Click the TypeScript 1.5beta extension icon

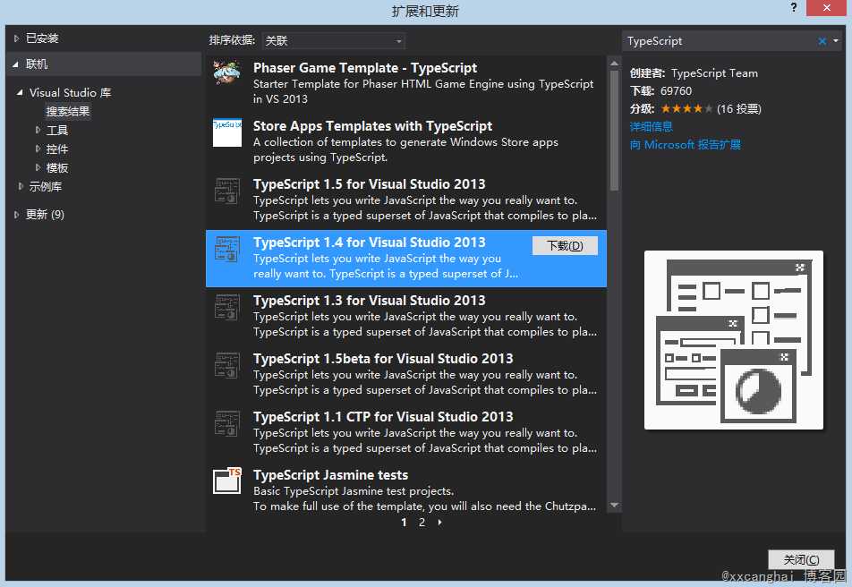227,365
